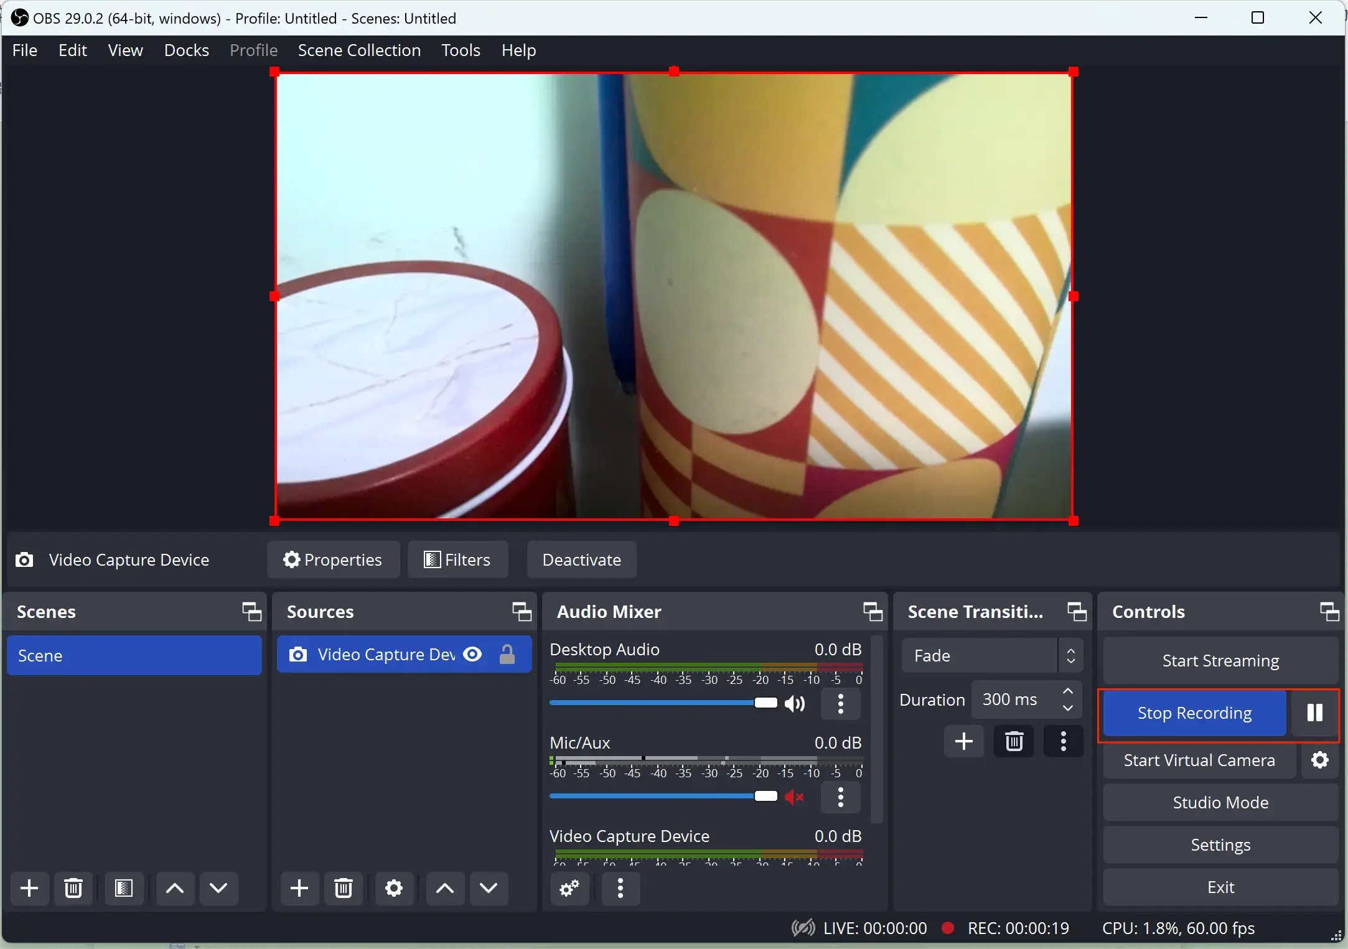The width and height of the screenshot is (1348, 949).
Task: Open audio mixer options for Desktop Audio
Action: click(x=841, y=704)
